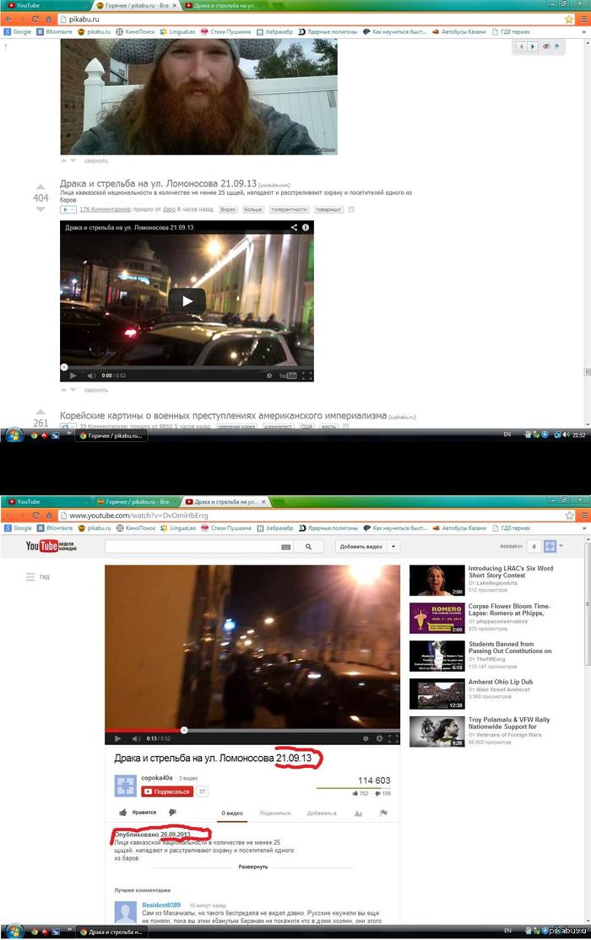591x940 pixels.
Task: Expand the YouTube 'ГИД' guide menu
Action: (x=37, y=577)
